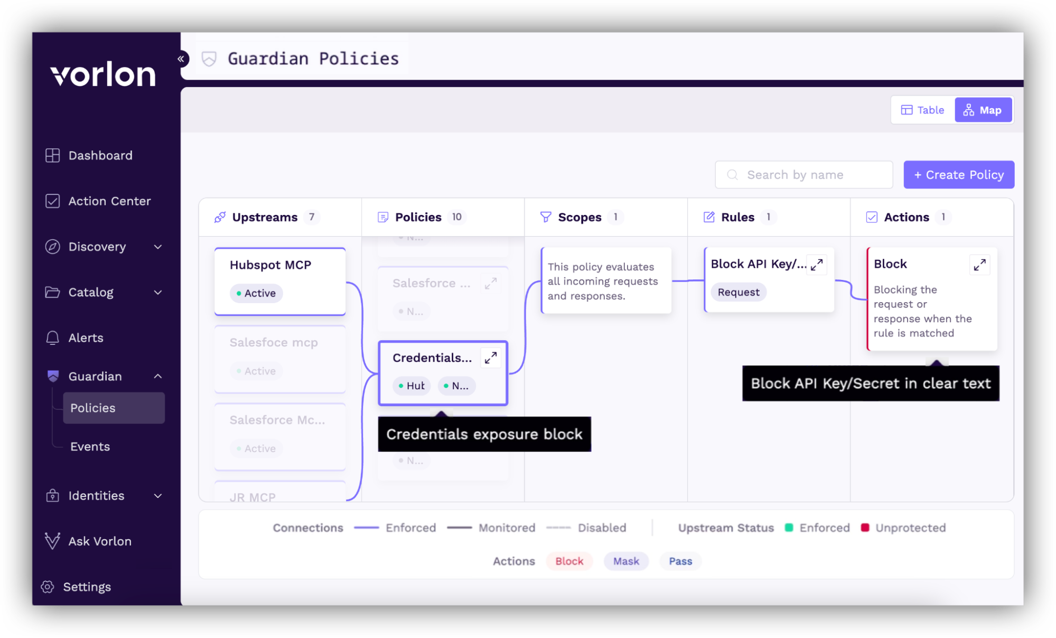
Task: Open Dashboard via its grid icon
Action: (x=52, y=155)
